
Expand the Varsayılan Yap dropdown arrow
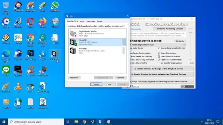tap(112, 77)
